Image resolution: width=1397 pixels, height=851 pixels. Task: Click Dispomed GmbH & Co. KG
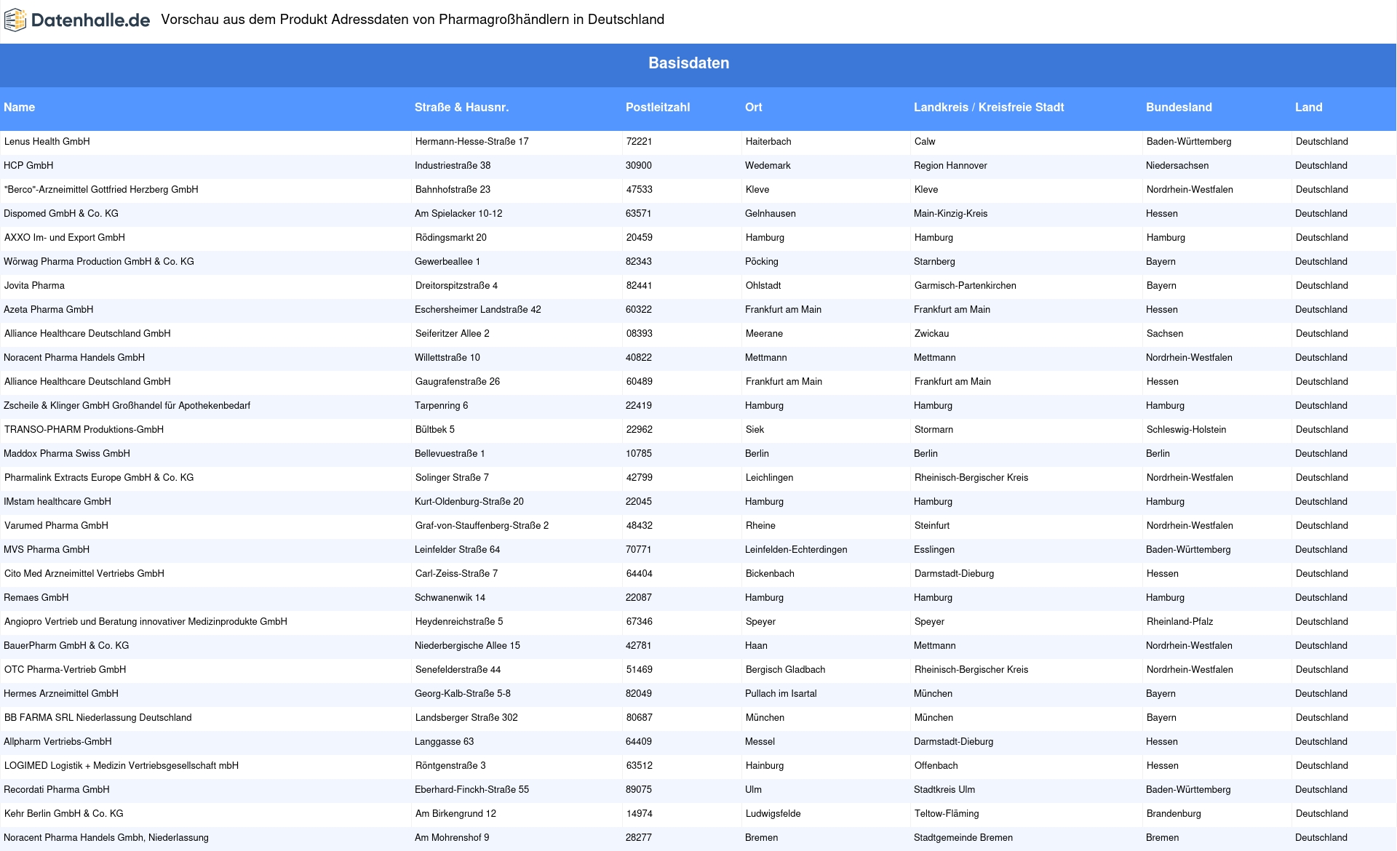click(61, 213)
